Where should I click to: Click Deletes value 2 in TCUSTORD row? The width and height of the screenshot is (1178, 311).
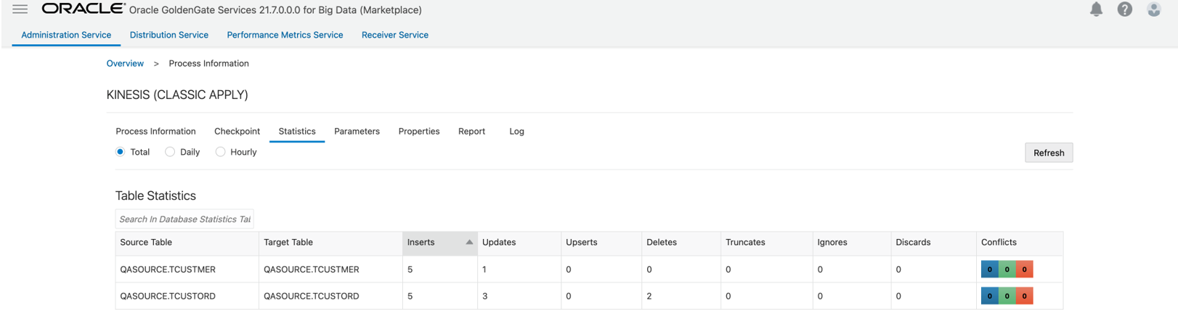[649, 296]
